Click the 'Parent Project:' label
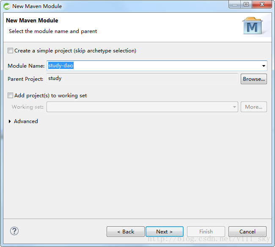This screenshot has width=275, height=247. click(x=25, y=79)
